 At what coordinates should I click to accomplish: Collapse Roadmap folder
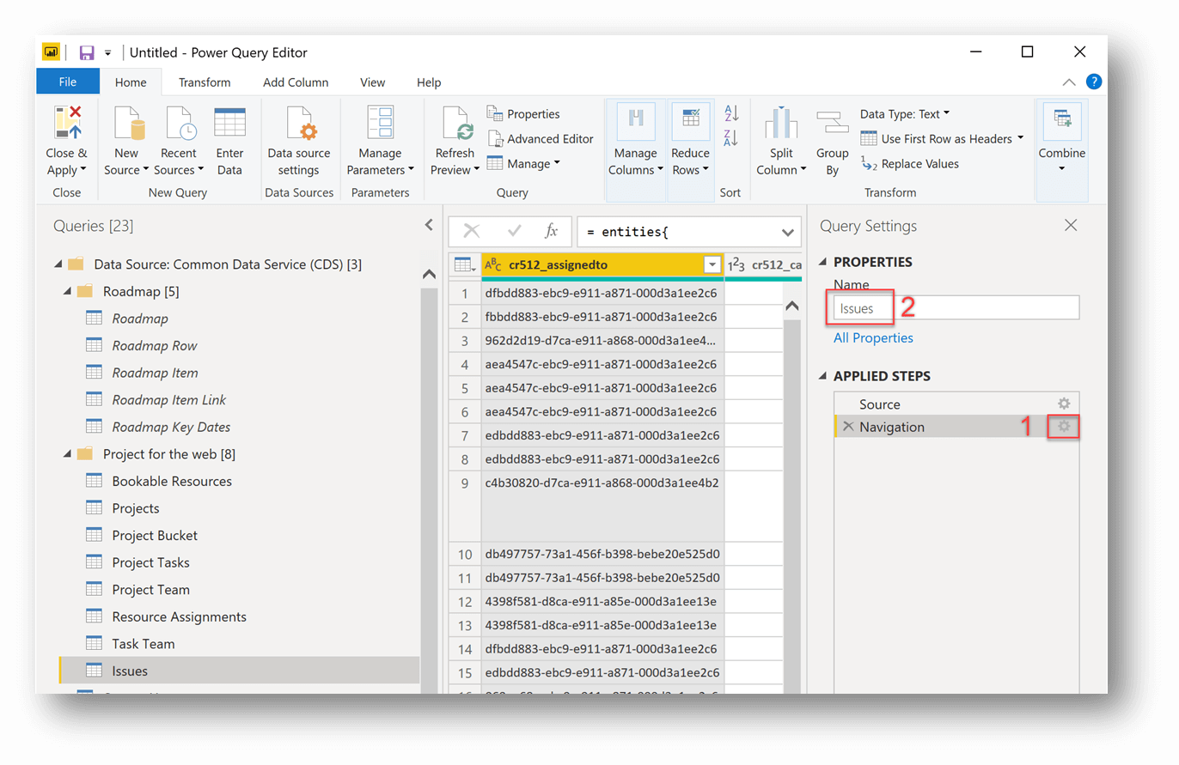click(68, 292)
